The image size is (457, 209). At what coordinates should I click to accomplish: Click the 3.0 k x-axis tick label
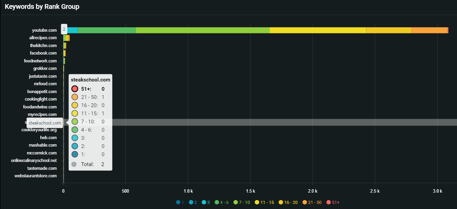pyautogui.click(x=438, y=191)
